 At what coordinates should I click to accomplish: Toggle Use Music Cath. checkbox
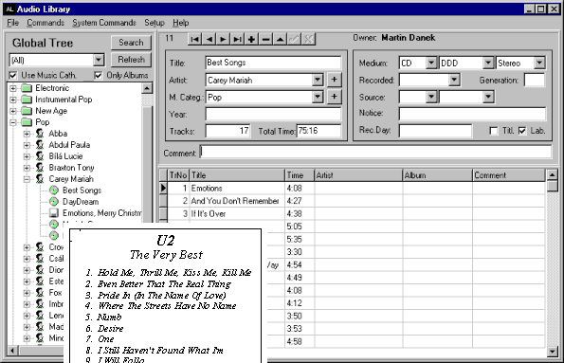(13, 76)
